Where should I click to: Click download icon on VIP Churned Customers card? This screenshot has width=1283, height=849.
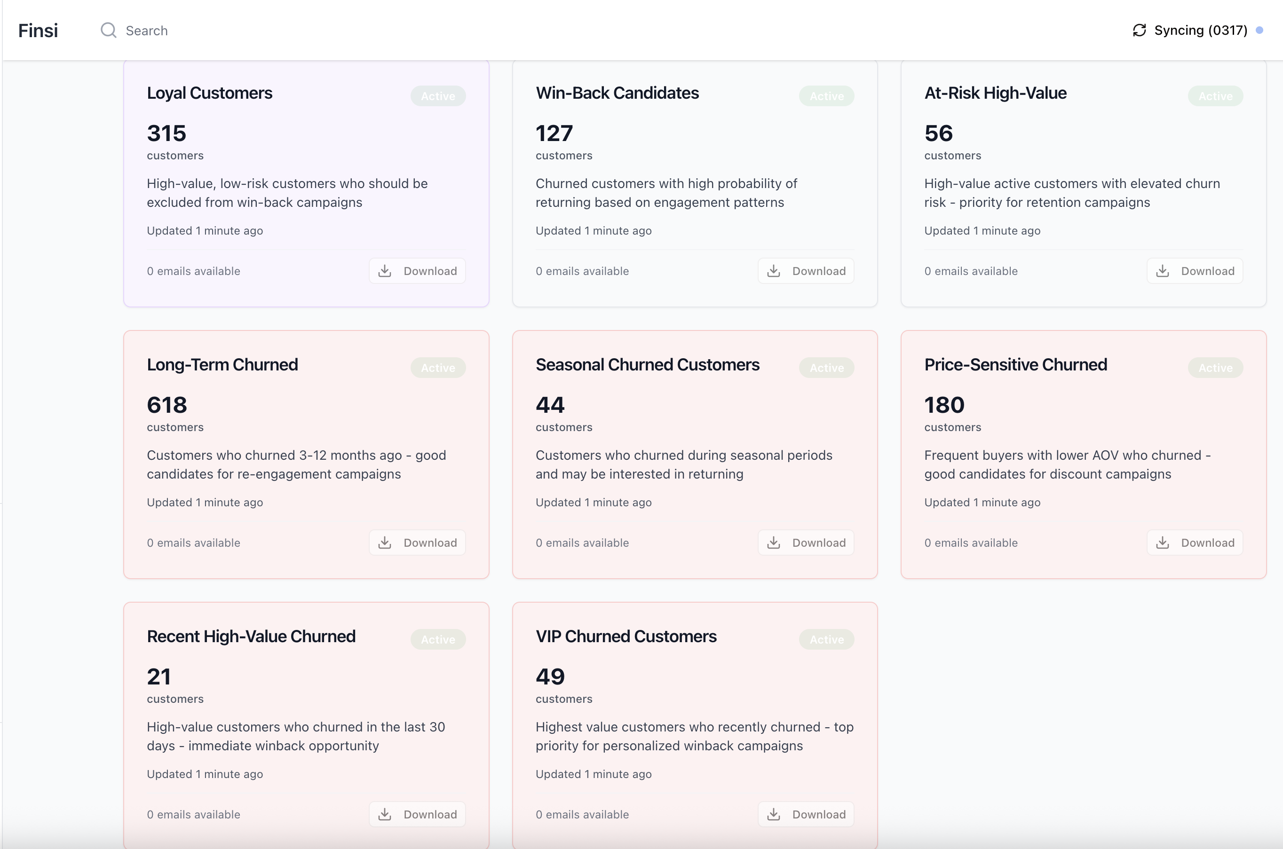coord(773,814)
